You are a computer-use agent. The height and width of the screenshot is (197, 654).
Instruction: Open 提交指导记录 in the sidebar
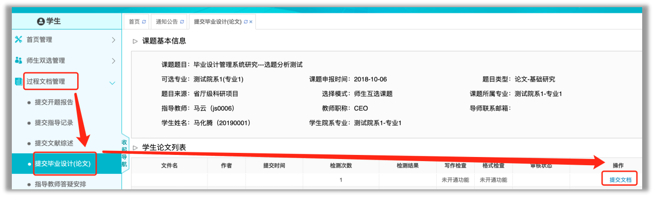point(54,123)
